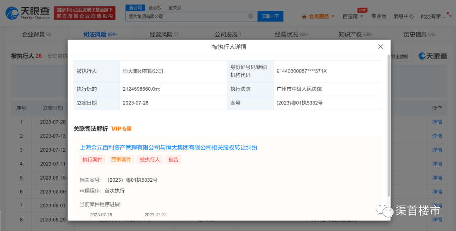The image size is (456, 231).
Task: Click the 2023-06-15 date in row 5
Action: coord(53,177)
